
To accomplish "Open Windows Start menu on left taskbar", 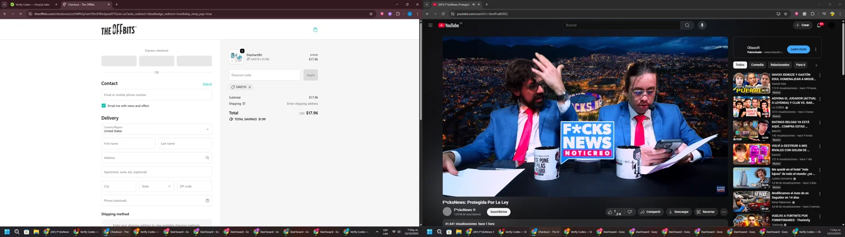I will (x=7, y=232).
